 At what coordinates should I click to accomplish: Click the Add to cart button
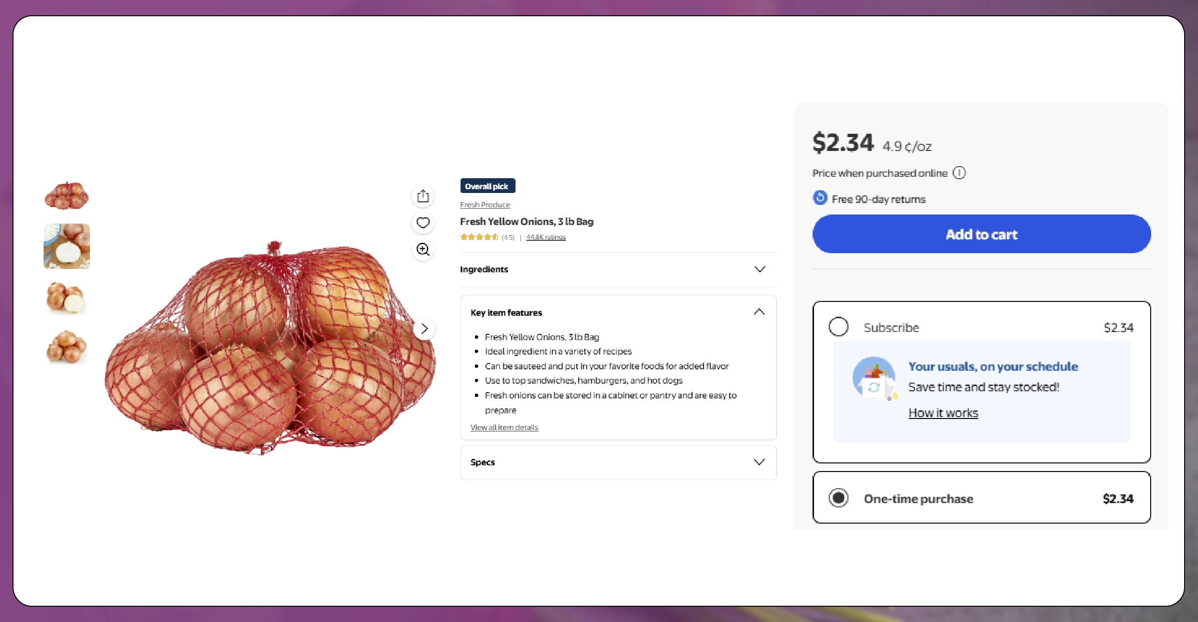click(981, 234)
